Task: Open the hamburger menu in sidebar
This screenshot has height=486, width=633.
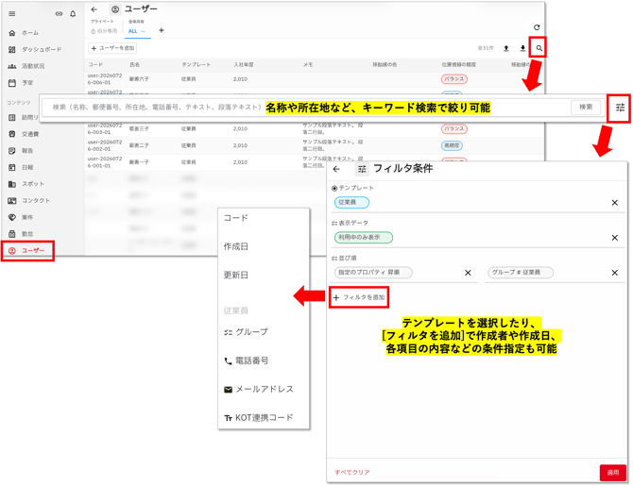Action: pyautogui.click(x=12, y=14)
